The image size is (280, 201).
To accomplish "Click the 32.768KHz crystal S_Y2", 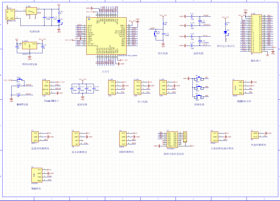I will 200,41.
